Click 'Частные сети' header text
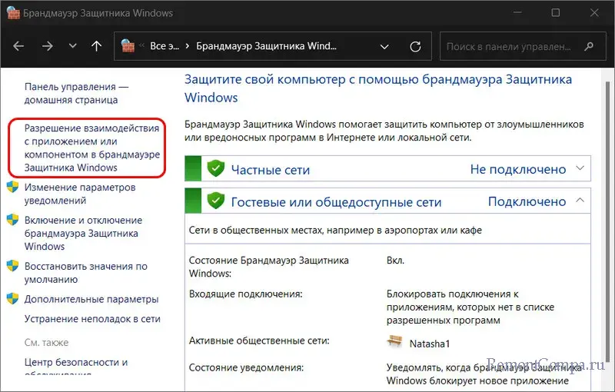The image size is (615, 392). [x=271, y=170]
